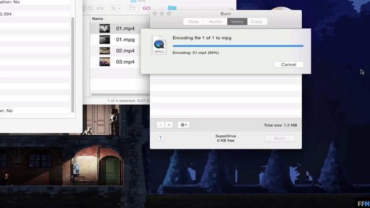Switch to the Audio tab in Burn
This screenshot has height=208, width=370.
click(215, 21)
